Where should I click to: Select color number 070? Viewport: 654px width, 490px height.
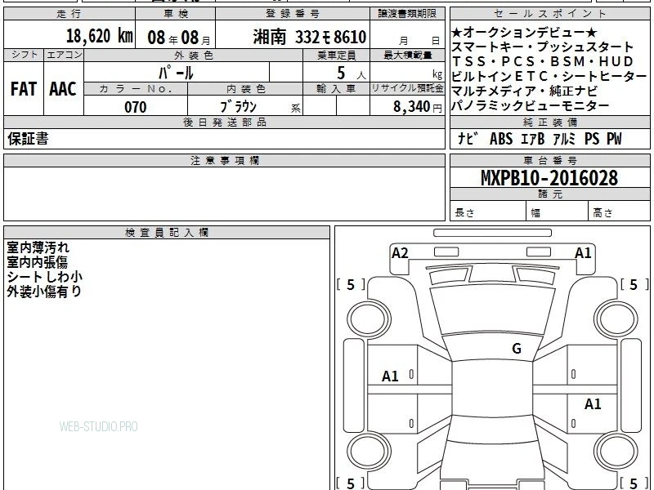(x=136, y=107)
